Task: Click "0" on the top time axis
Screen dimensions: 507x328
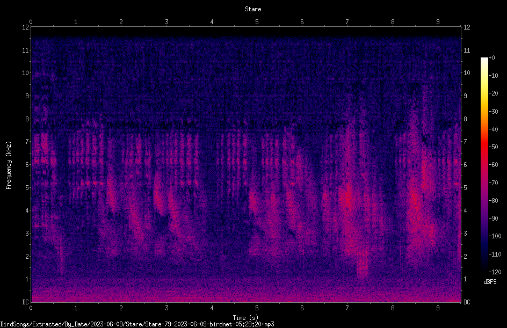Action: coord(31,22)
